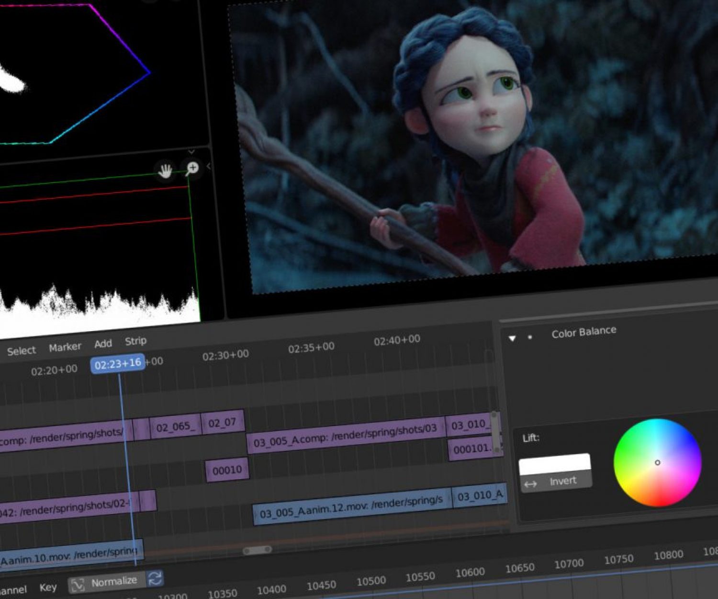Click the Normalize curve icon
This screenshot has width=718, height=599.
[78, 585]
